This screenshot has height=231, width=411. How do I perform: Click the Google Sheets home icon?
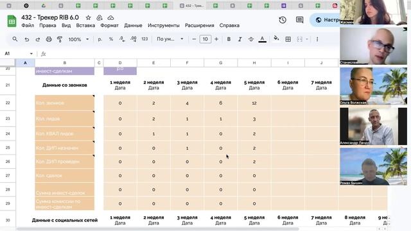point(12,21)
